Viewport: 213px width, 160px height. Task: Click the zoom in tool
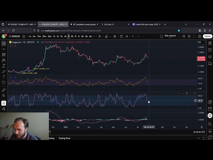[x=4, y=96]
